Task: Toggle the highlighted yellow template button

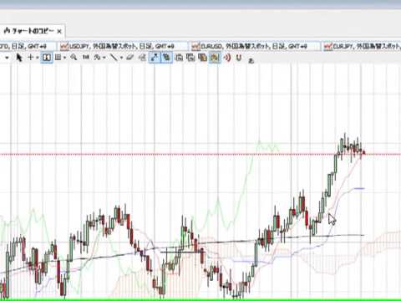Action: point(215,58)
